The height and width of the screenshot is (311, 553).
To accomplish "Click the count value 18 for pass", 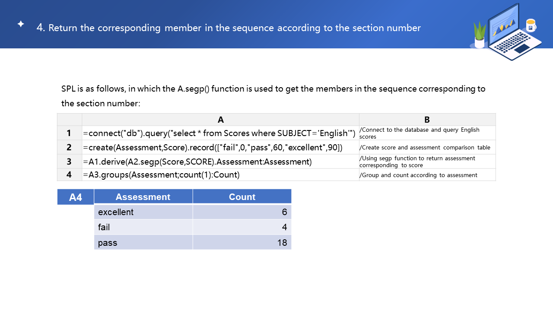I will (x=282, y=243).
